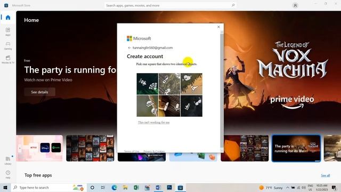Click the taskbar search box

click(48, 187)
